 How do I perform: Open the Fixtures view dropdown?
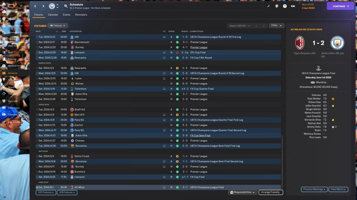coord(58,26)
